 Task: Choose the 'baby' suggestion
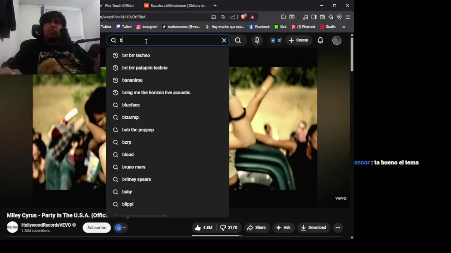pyautogui.click(x=168, y=192)
